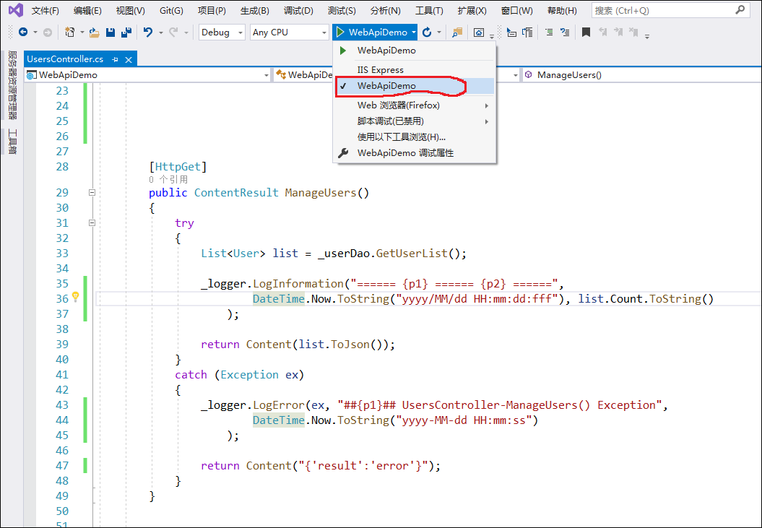Screen dimensions: 762x528
Task: Toggle a bookmark with the bookmark icon
Action: [586, 33]
